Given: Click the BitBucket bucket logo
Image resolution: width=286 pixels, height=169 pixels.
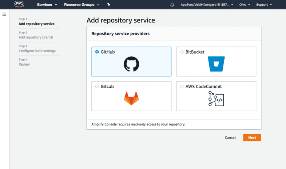Looking at the screenshot, I should tap(216, 64).
